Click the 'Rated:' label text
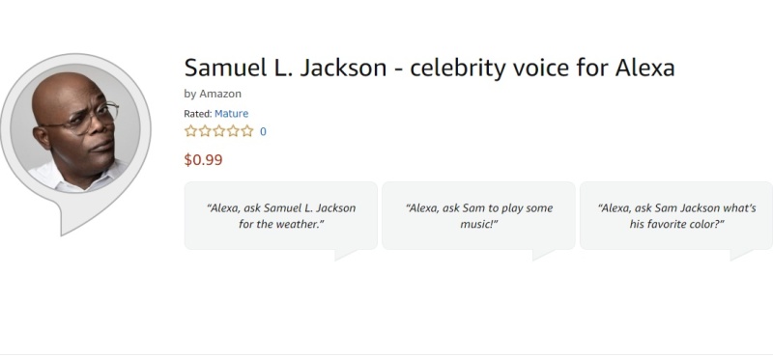The height and width of the screenshot is (357, 773). point(198,114)
